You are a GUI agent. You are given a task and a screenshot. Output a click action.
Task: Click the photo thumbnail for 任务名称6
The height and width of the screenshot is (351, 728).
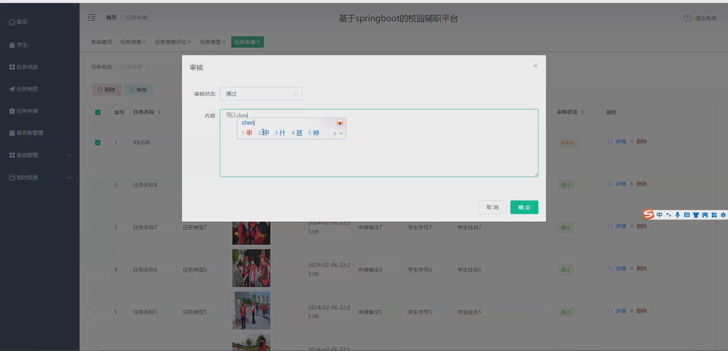click(x=251, y=268)
